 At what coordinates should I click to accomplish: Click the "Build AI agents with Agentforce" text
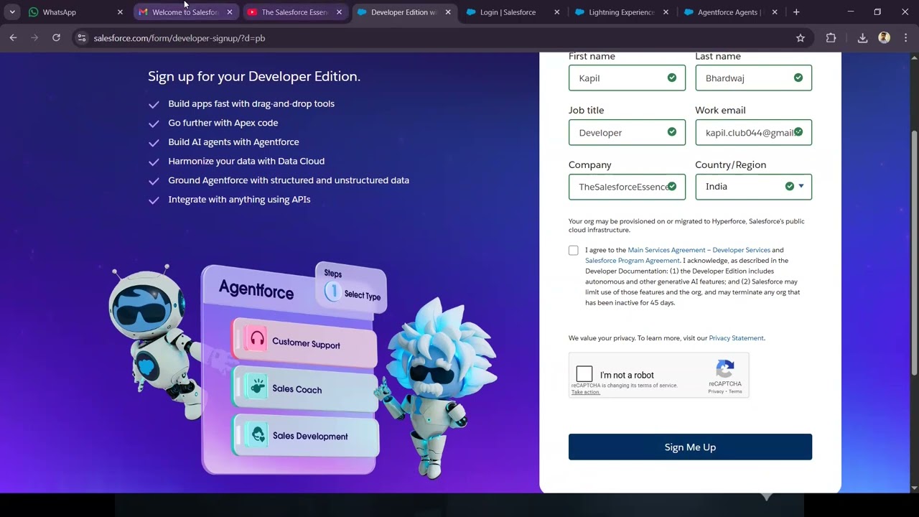tap(233, 142)
